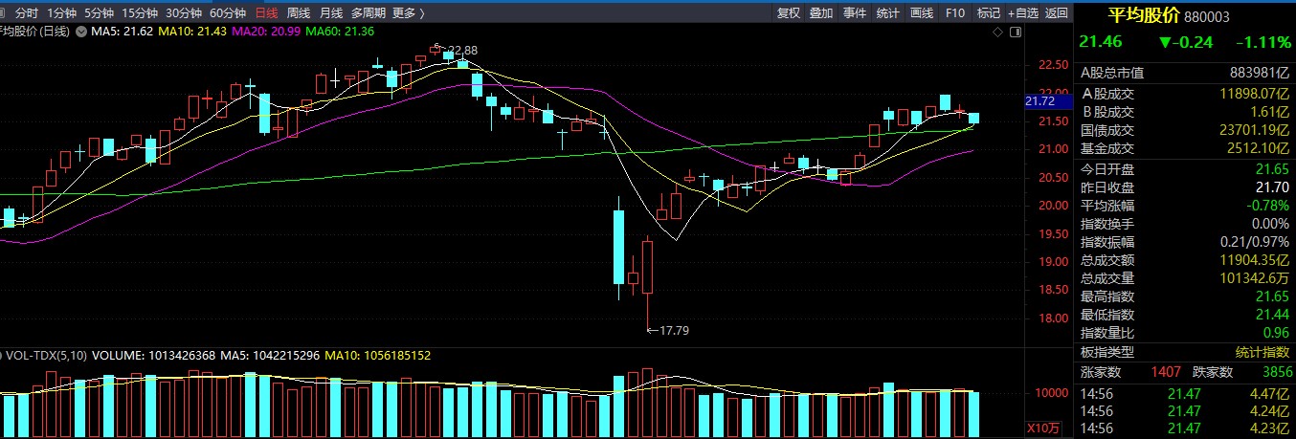
Task: Click the 平均涨幅 row
Action: click(1185, 205)
